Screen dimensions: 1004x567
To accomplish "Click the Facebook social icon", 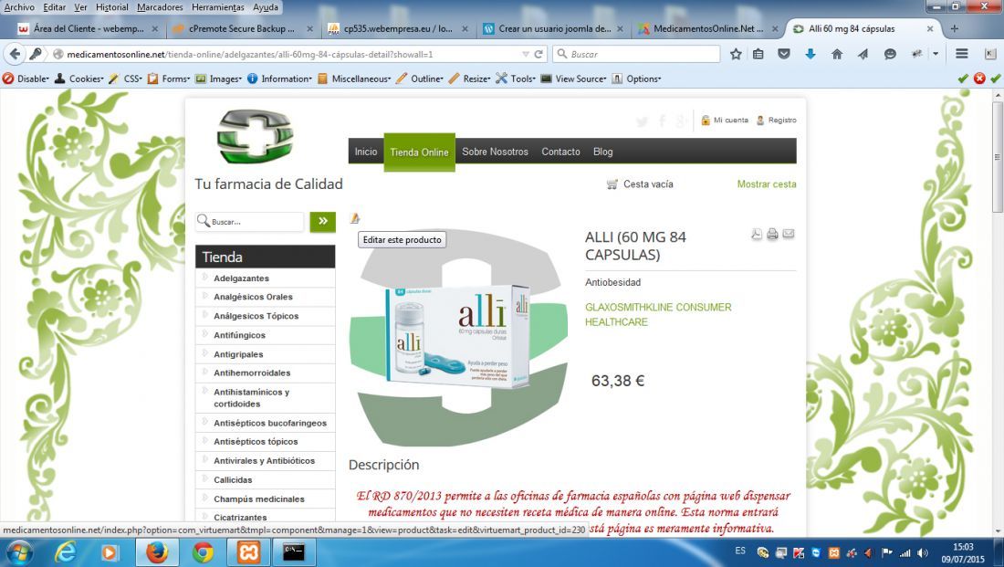I will 662,121.
